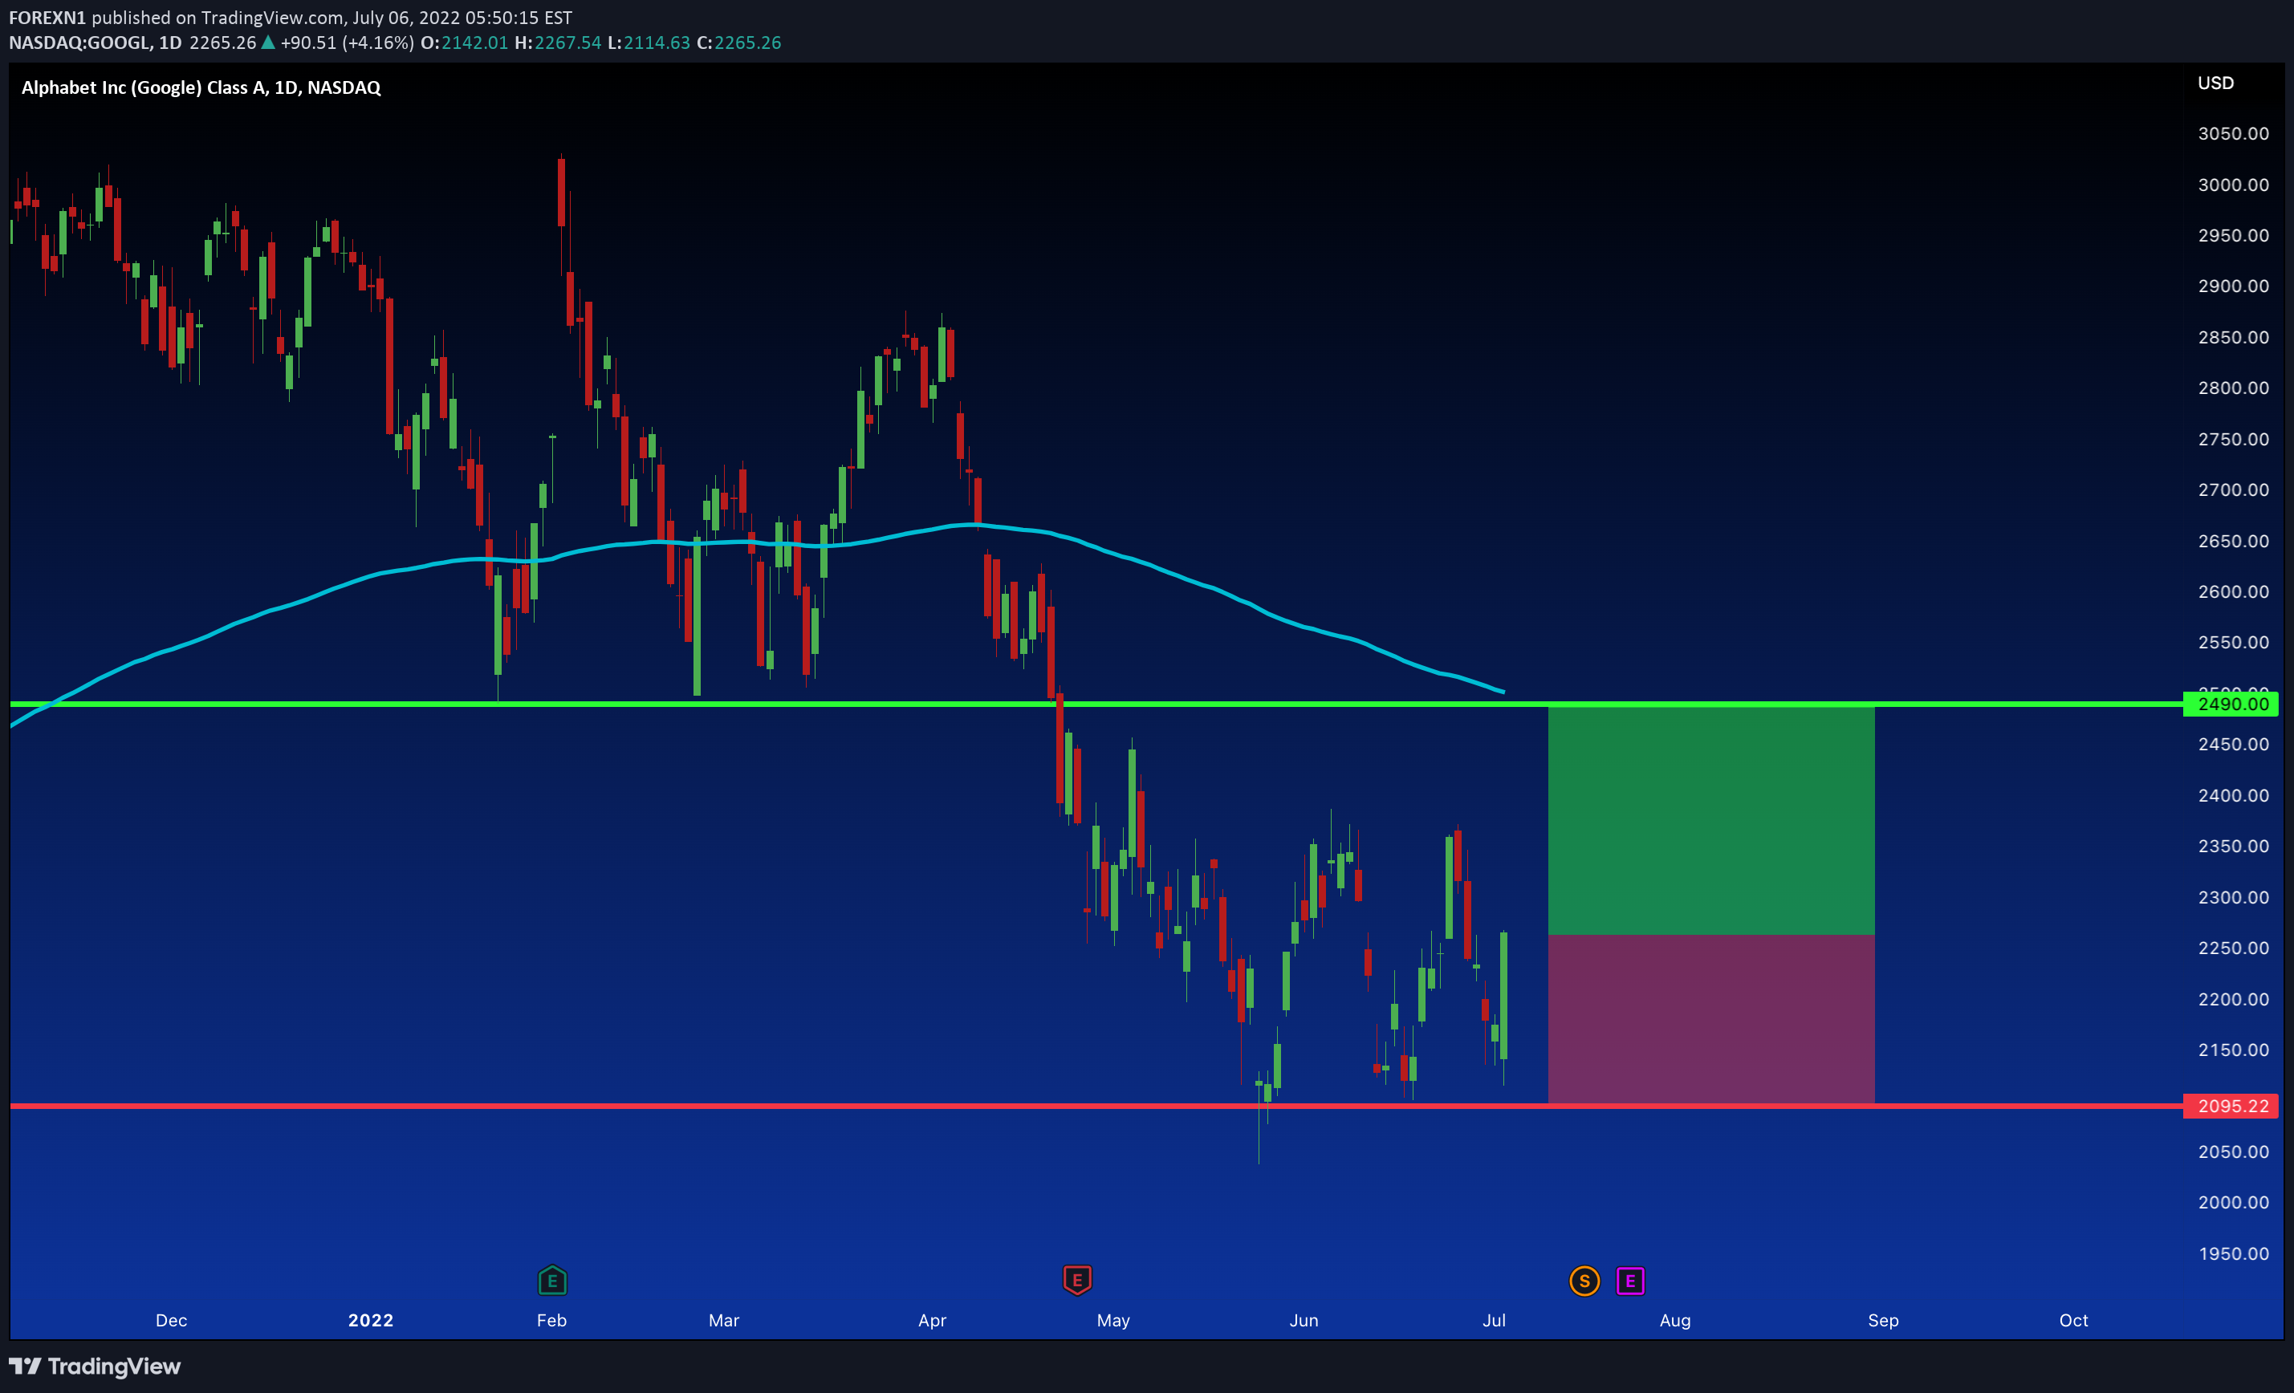The width and height of the screenshot is (2294, 1393).
Task: Click the +90.51 (+4.16%) change value
Action: coord(348,43)
